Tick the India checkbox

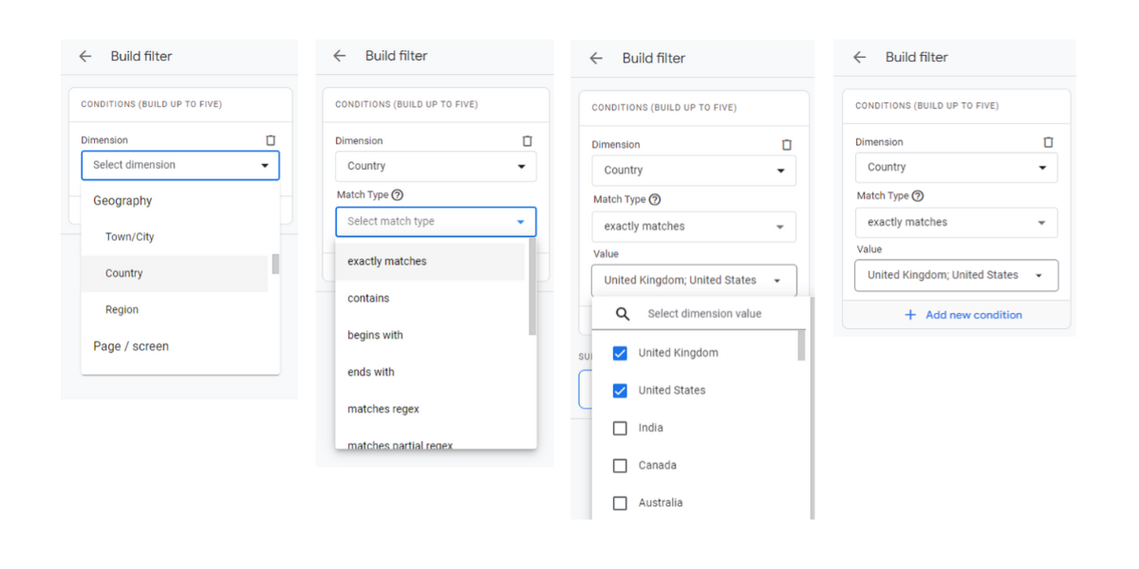coord(620,428)
